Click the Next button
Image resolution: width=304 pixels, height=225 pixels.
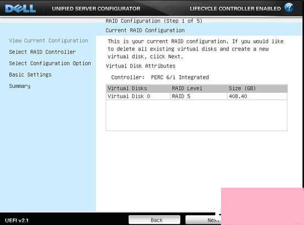pos(203,220)
